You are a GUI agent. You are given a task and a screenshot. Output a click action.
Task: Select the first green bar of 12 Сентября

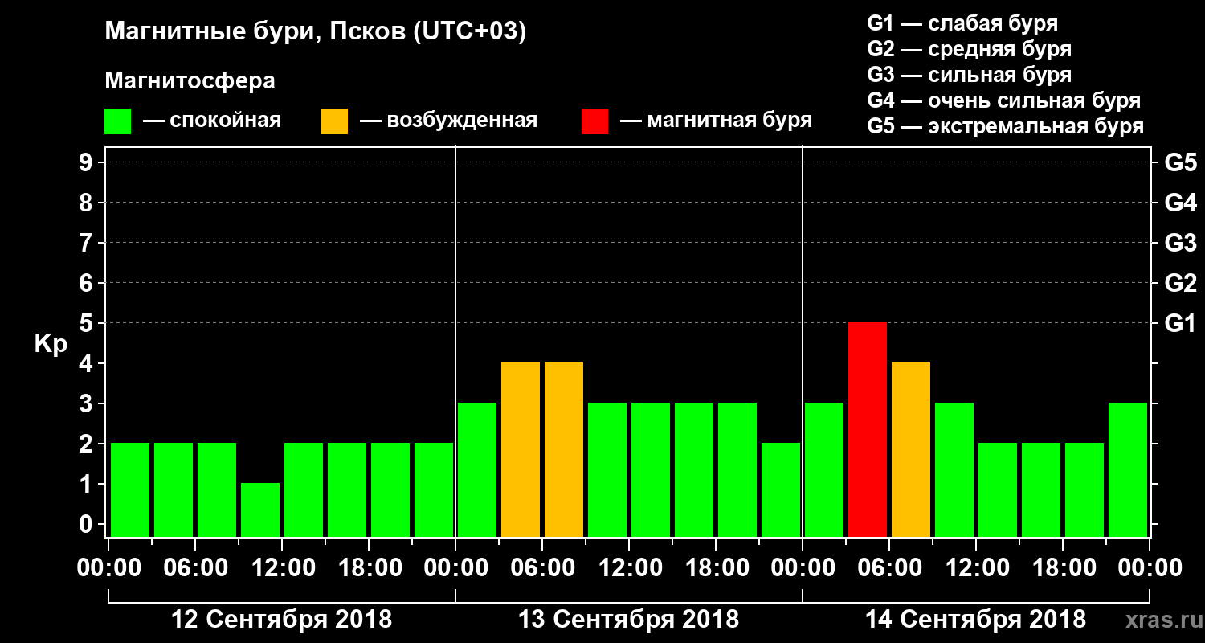pyautogui.click(x=130, y=490)
